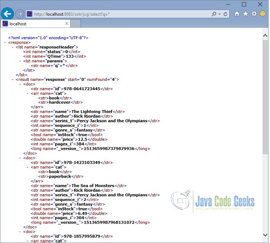Click the pages value 384
Image resolution: width=270 pixels, height=243 pixels.
[x=80, y=144]
